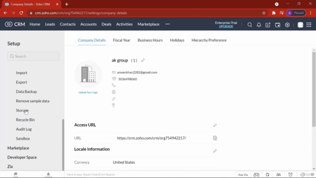Open browser extensions puzzle icon
The image size is (316, 178).
click(x=274, y=13)
